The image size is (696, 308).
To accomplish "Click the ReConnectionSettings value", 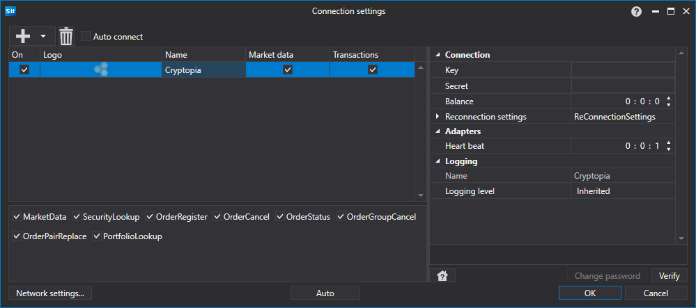I will [x=614, y=117].
